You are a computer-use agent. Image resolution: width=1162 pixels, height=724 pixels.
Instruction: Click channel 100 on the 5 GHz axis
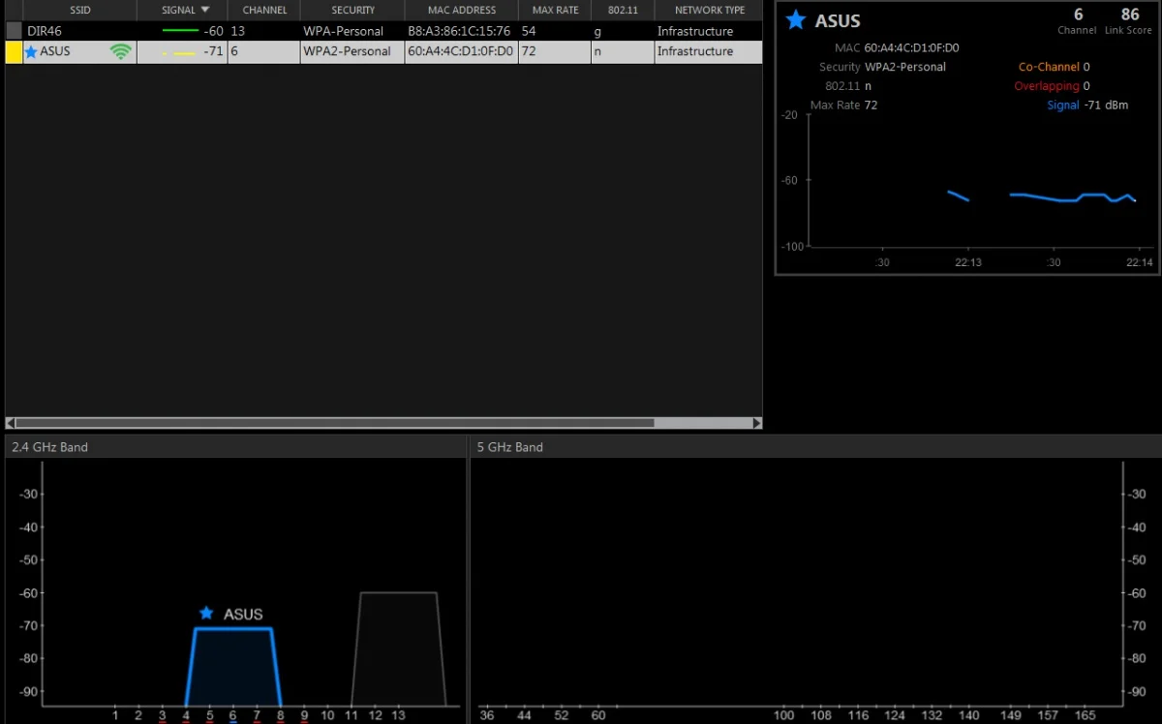[x=784, y=715]
